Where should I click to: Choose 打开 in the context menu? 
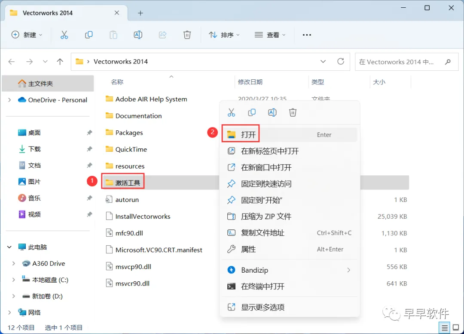[290, 135]
